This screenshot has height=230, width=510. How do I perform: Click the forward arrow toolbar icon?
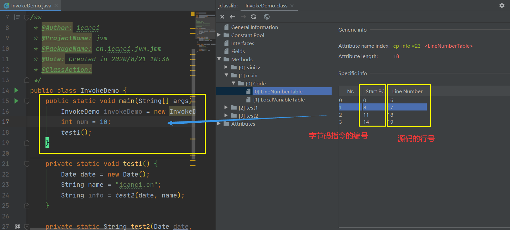click(243, 17)
